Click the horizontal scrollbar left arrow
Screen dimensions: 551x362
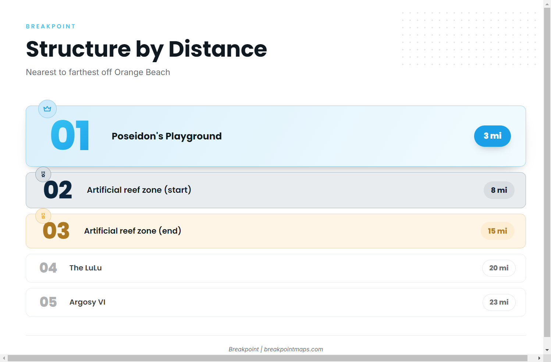point(4,358)
